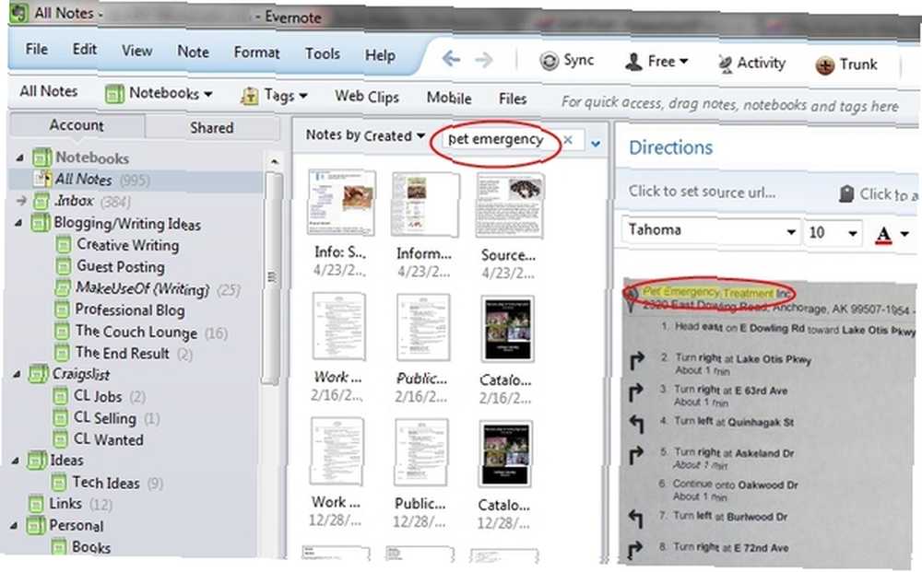Screen dimensions: 922x572
Task: Click The Couch Lounge notebook icon
Action: tap(63, 331)
